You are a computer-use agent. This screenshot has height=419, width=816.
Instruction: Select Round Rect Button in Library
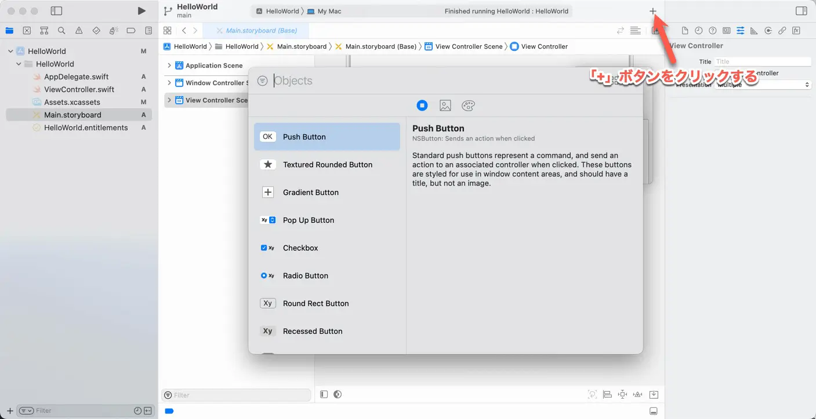coord(327,303)
